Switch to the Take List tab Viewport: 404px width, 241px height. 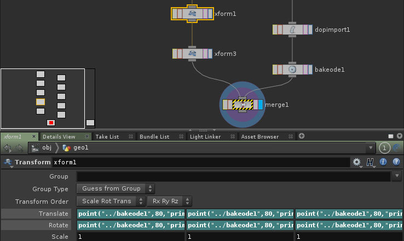107,136
